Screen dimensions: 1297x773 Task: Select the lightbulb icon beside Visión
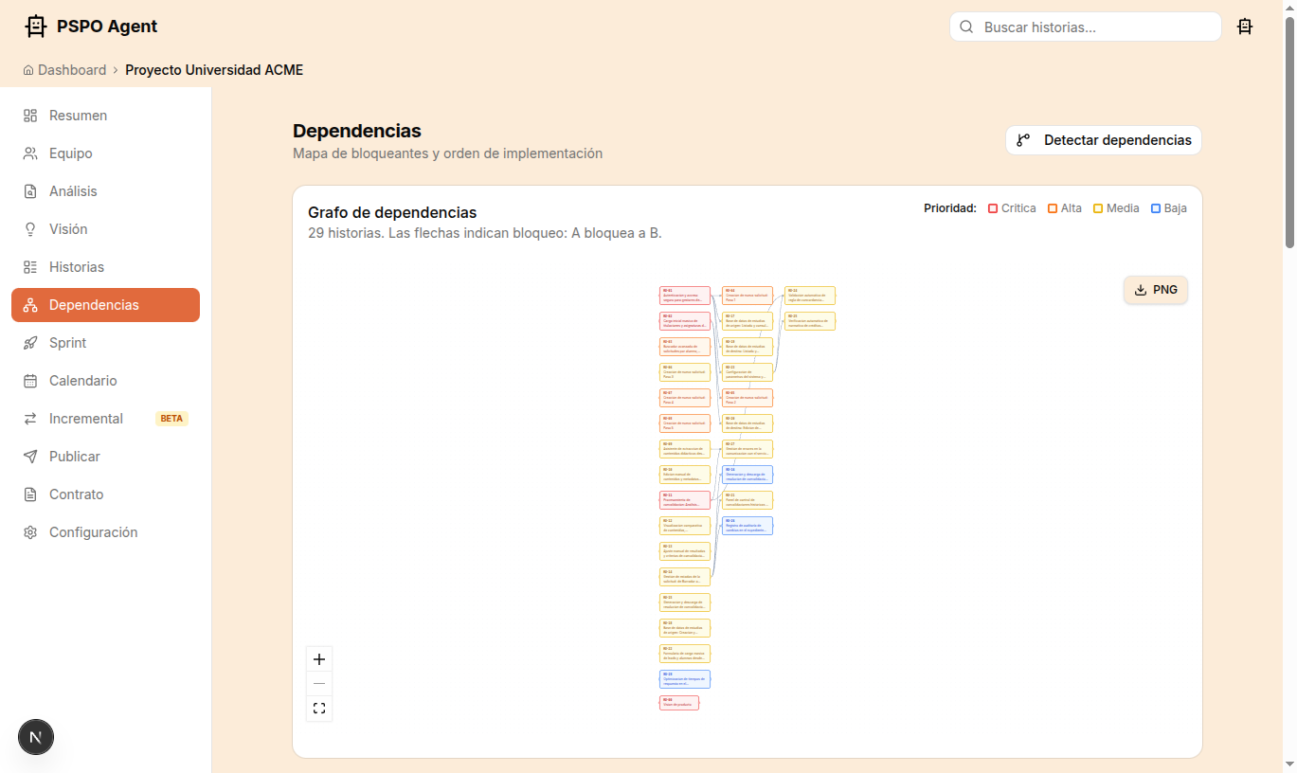(x=28, y=228)
